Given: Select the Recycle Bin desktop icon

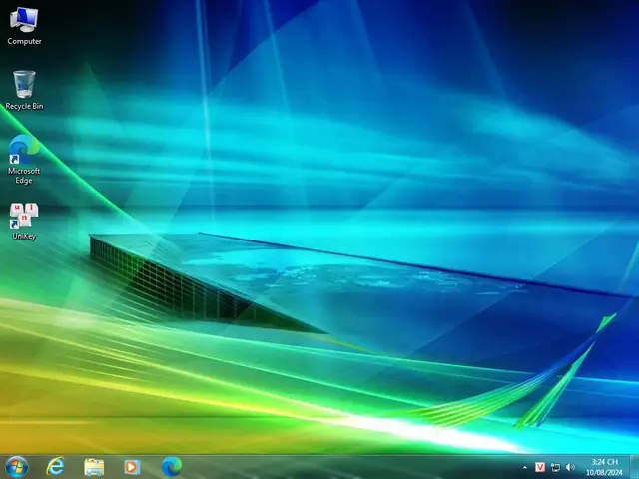Looking at the screenshot, I should click(x=24, y=90).
